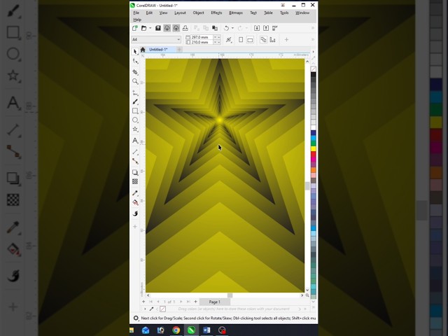
Task: Open the Layout menu
Action: (180, 13)
